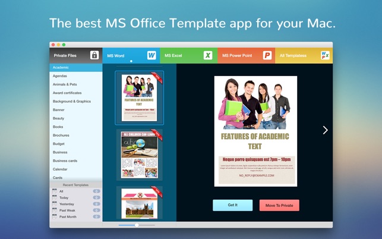Select the Business cards category
The width and height of the screenshot is (382, 239).
[76, 161]
